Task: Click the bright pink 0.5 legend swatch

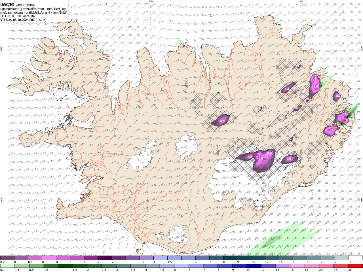Action: coord(49,258)
